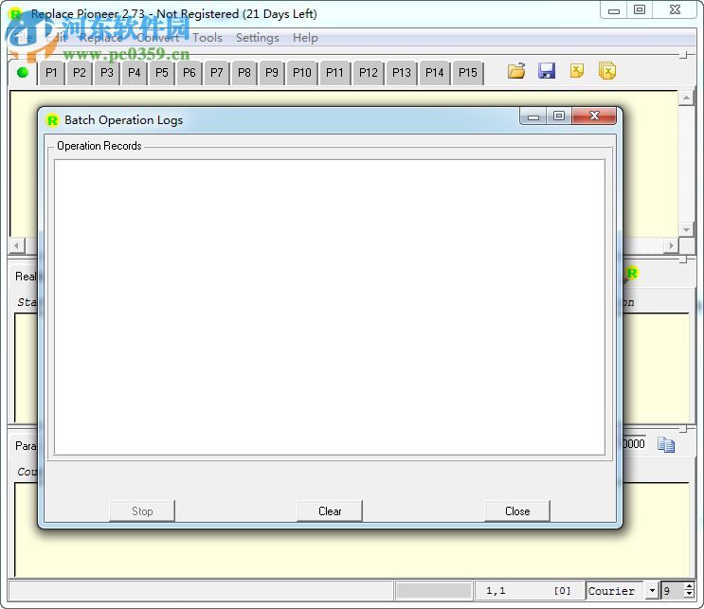
Task: Click the green status dot tab
Action: click(23, 72)
